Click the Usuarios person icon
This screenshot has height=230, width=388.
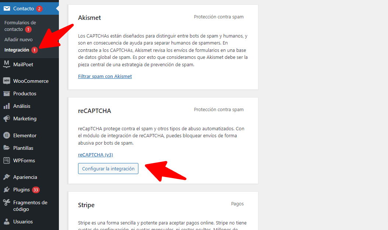click(x=7, y=222)
